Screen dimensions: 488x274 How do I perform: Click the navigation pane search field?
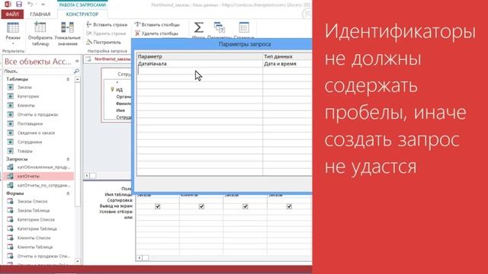click(38, 71)
